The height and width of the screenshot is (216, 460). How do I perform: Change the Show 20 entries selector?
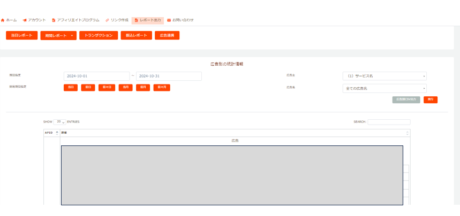point(59,122)
